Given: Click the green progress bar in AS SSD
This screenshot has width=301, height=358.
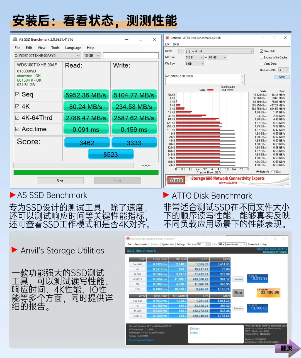Looking at the screenshot, I should pos(86,172).
